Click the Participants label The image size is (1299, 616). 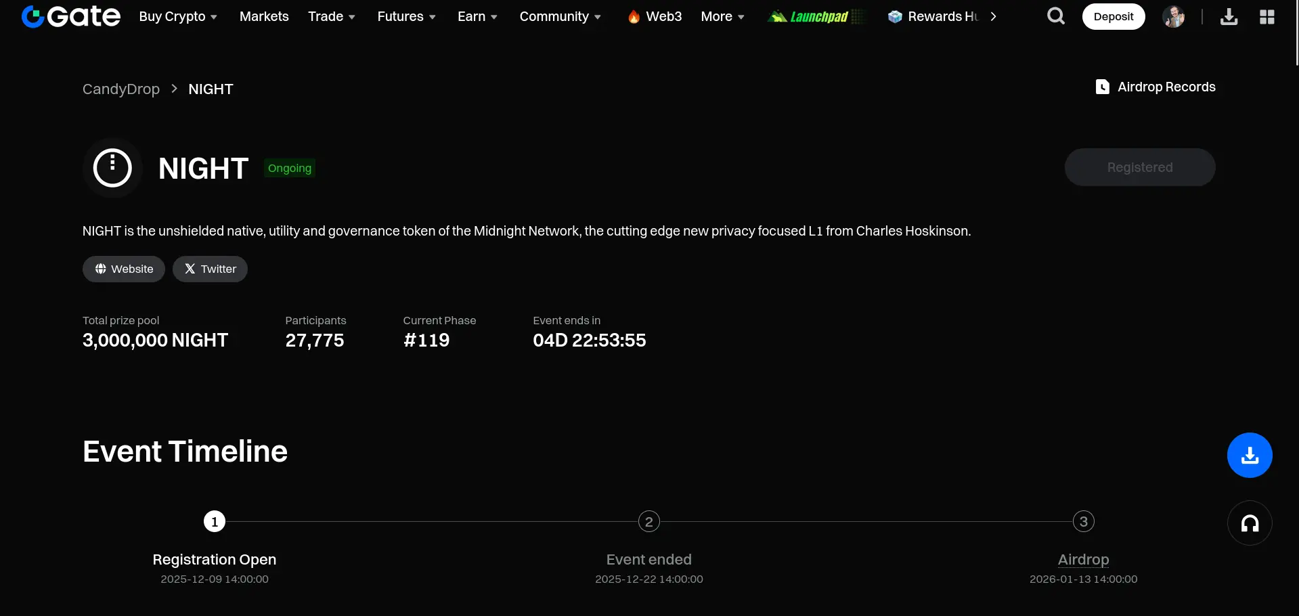(315, 320)
